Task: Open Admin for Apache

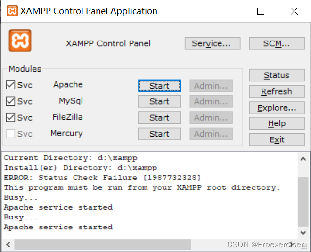Action: (211, 86)
